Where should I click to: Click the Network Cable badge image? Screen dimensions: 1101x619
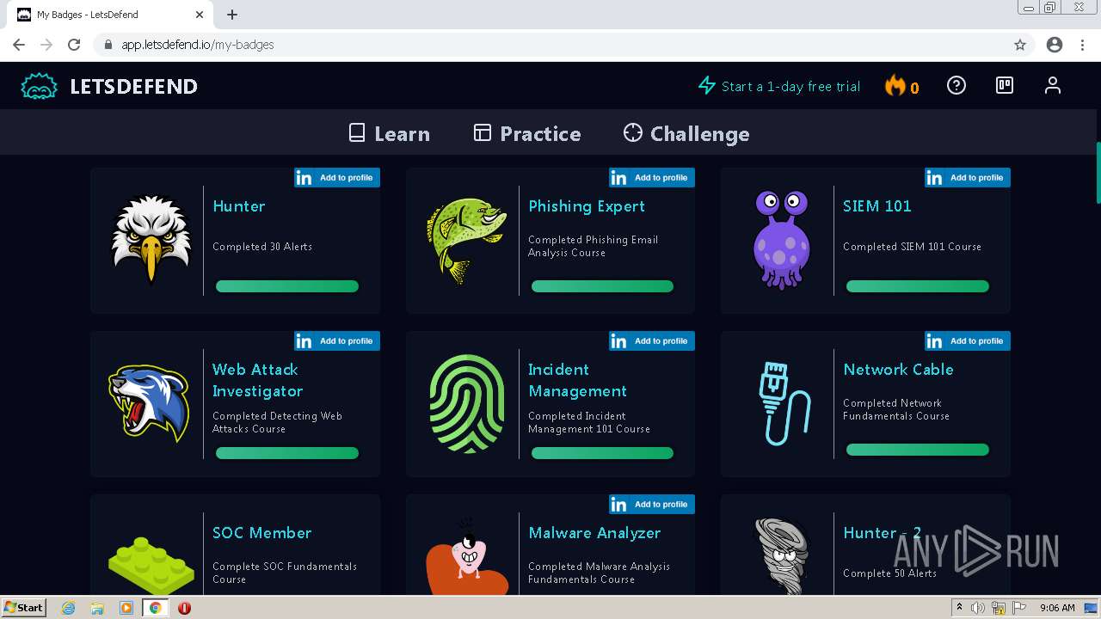(x=784, y=403)
